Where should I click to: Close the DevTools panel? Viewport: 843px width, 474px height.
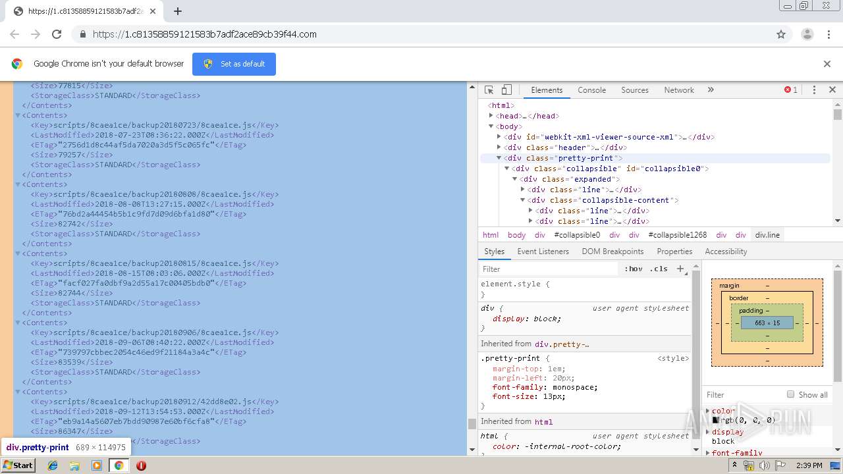tap(832, 90)
